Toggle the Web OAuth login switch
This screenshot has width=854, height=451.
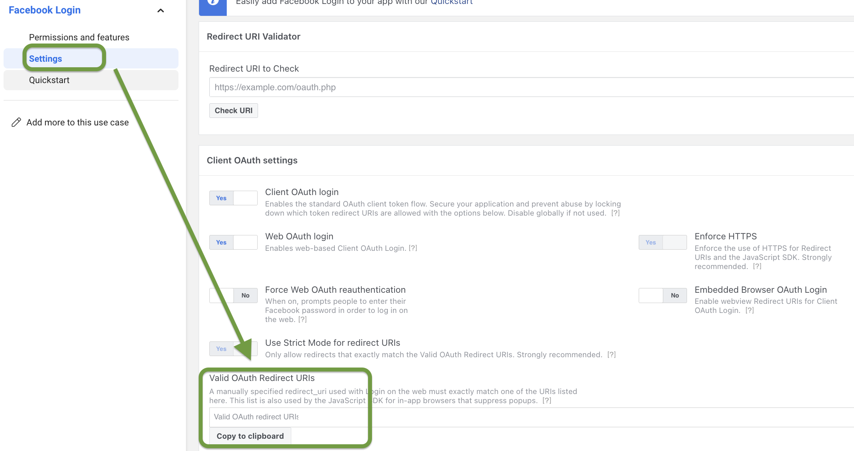tap(233, 242)
